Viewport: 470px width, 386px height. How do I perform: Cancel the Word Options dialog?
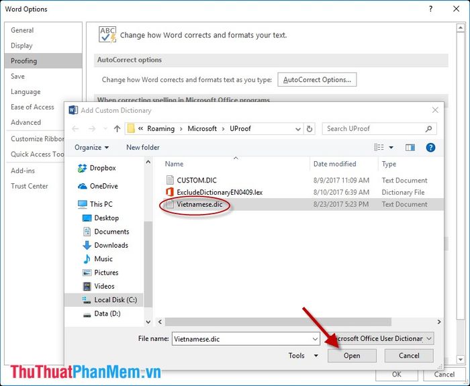click(444, 375)
